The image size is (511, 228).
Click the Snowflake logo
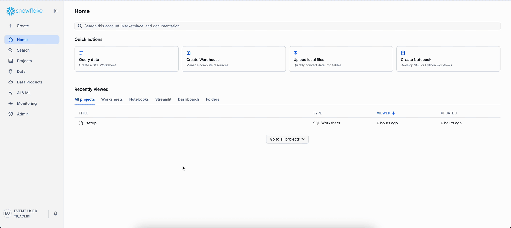[25, 11]
